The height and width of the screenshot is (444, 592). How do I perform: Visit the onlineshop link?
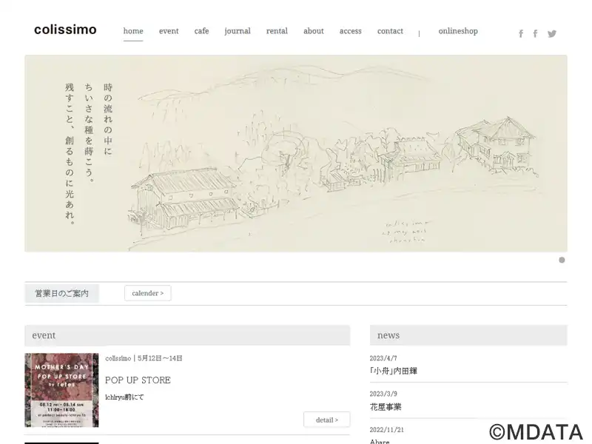(x=458, y=31)
